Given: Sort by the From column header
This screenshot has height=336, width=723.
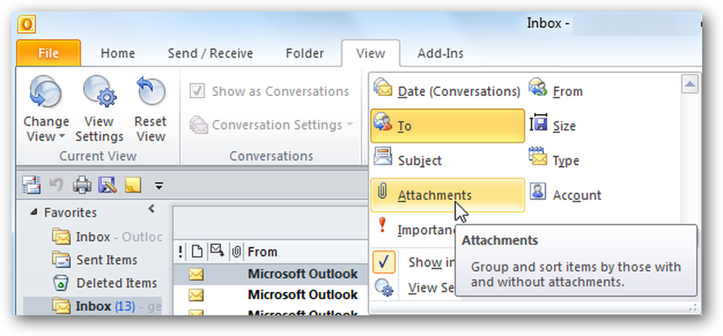Looking at the screenshot, I should [306, 251].
